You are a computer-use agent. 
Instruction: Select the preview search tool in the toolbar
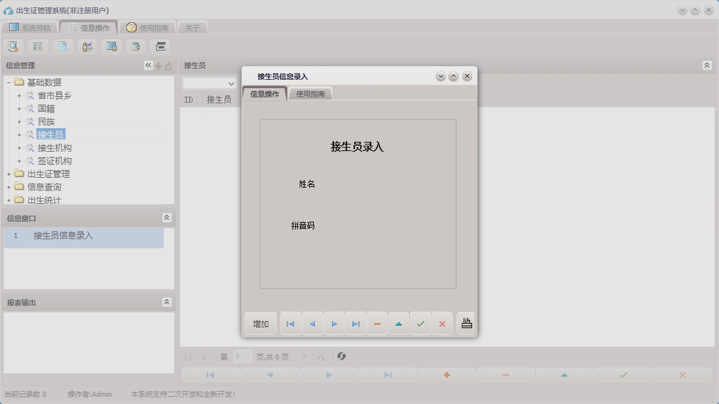pos(13,46)
